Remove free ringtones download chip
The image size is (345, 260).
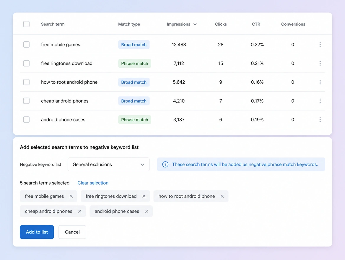coord(144,196)
